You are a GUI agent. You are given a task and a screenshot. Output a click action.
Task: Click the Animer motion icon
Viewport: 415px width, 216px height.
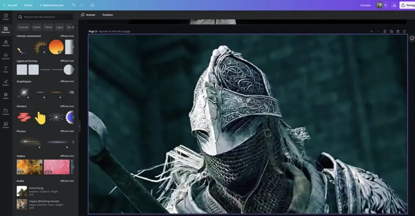83,15
